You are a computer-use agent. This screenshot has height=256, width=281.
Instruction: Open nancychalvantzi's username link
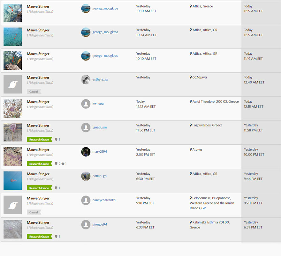click(104, 200)
